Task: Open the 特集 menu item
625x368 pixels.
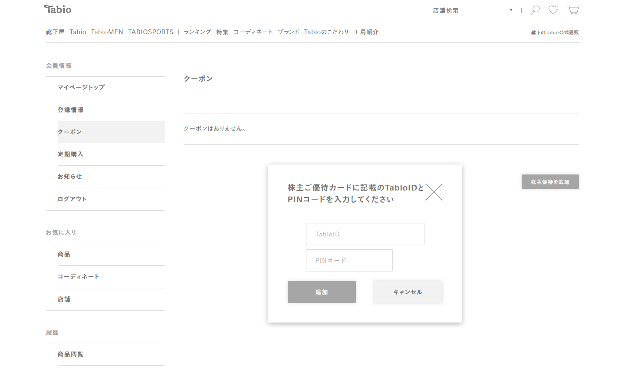Action: 222,32
